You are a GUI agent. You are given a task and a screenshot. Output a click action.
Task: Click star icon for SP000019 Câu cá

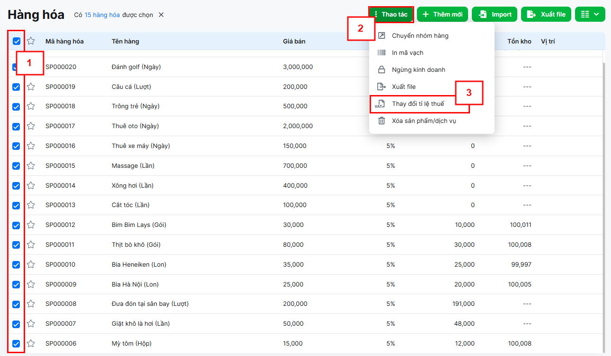[x=31, y=87]
